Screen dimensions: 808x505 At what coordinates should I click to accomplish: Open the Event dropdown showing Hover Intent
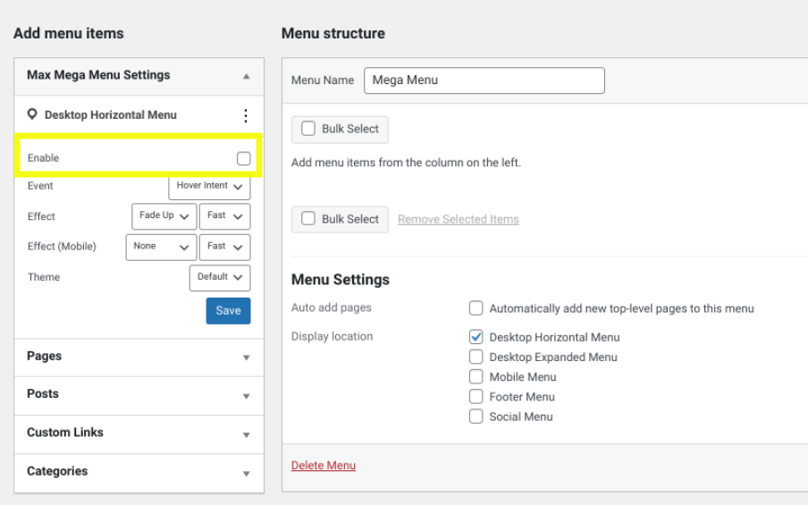click(209, 186)
